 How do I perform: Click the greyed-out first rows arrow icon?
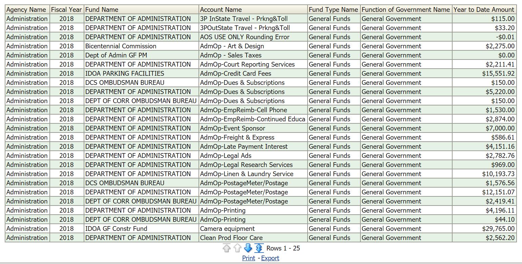[226, 248]
